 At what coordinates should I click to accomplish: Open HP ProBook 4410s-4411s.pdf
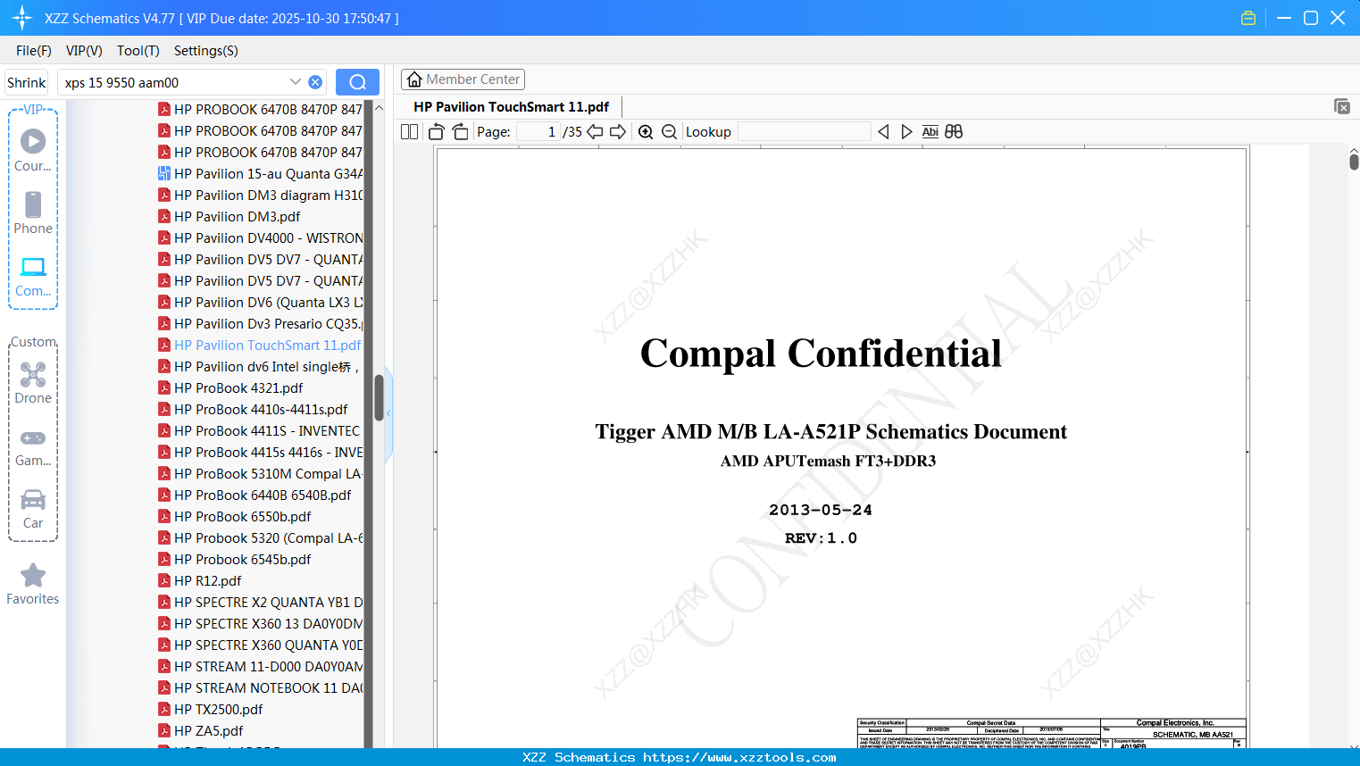pos(260,410)
